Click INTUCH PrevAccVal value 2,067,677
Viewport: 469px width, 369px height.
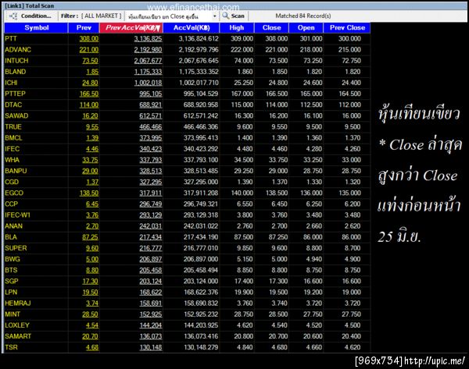[x=148, y=61]
